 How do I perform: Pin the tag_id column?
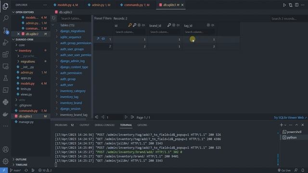[x=213, y=25]
